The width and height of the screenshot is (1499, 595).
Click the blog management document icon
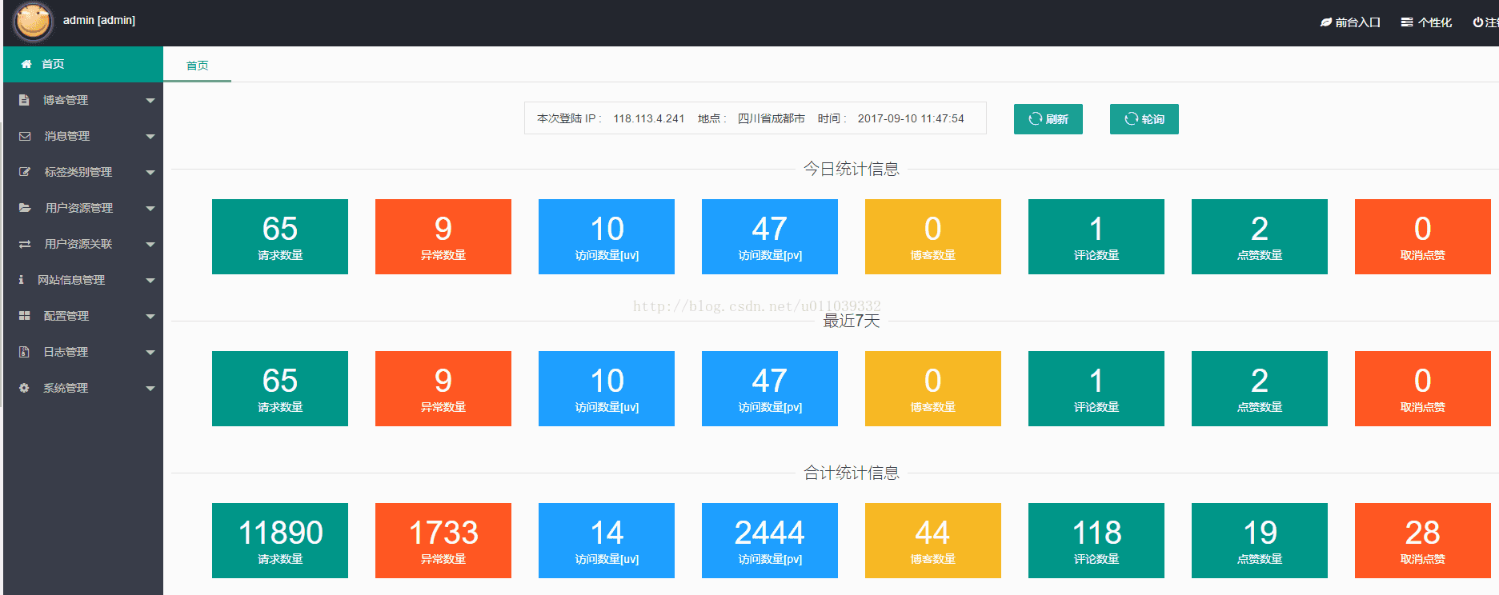pyautogui.click(x=24, y=100)
